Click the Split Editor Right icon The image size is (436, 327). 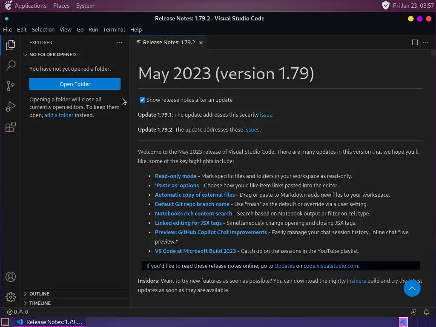tap(415, 42)
